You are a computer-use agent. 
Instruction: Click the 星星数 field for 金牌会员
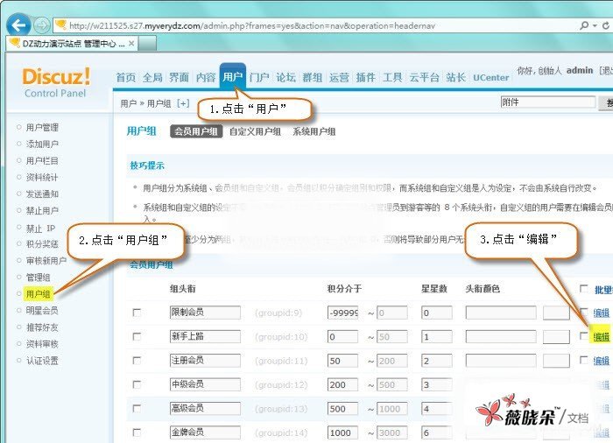click(437, 432)
